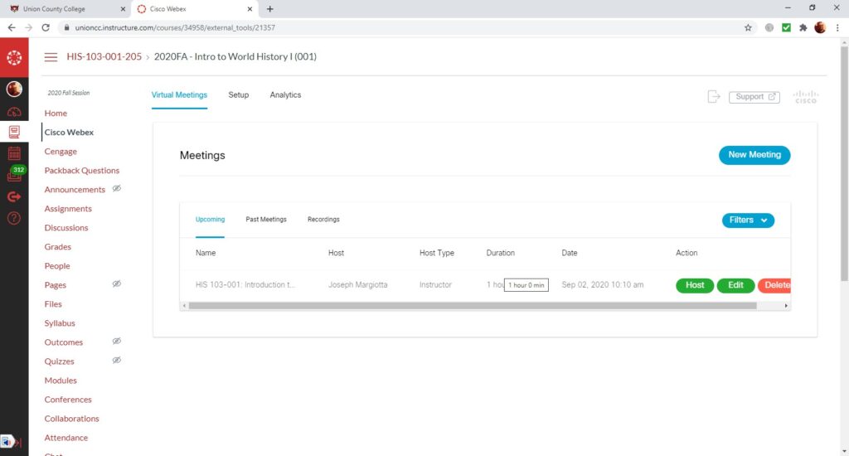Click the hidden-eye icon next to Pages

click(117, 284)
